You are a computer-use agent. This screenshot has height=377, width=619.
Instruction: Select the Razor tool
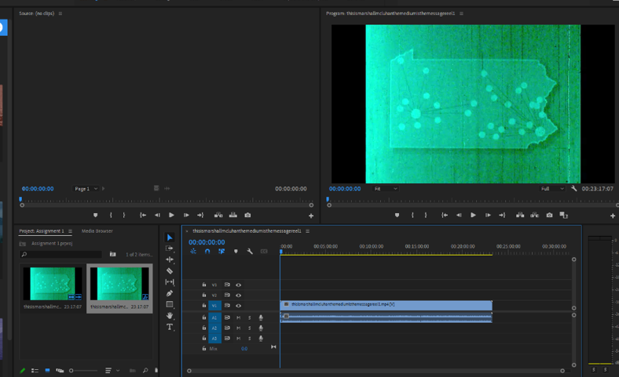click(170, 270)
